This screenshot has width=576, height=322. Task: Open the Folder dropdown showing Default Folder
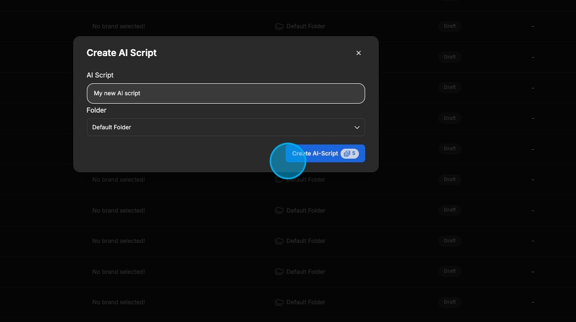click(225, 127)
